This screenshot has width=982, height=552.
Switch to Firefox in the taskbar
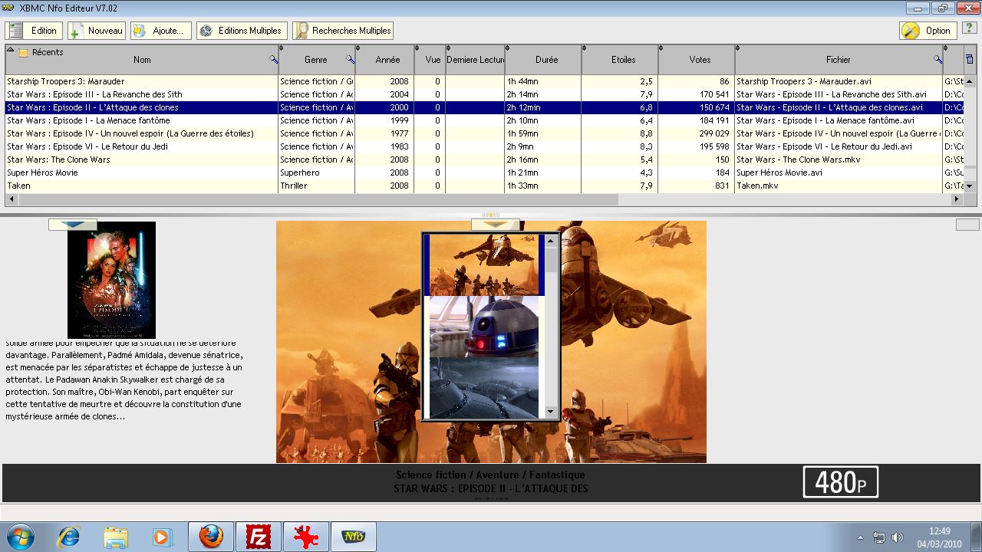point(211,537)
